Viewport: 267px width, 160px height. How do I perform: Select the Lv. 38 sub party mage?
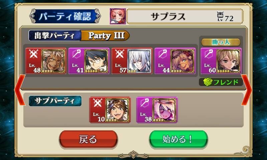click(157, 110)
